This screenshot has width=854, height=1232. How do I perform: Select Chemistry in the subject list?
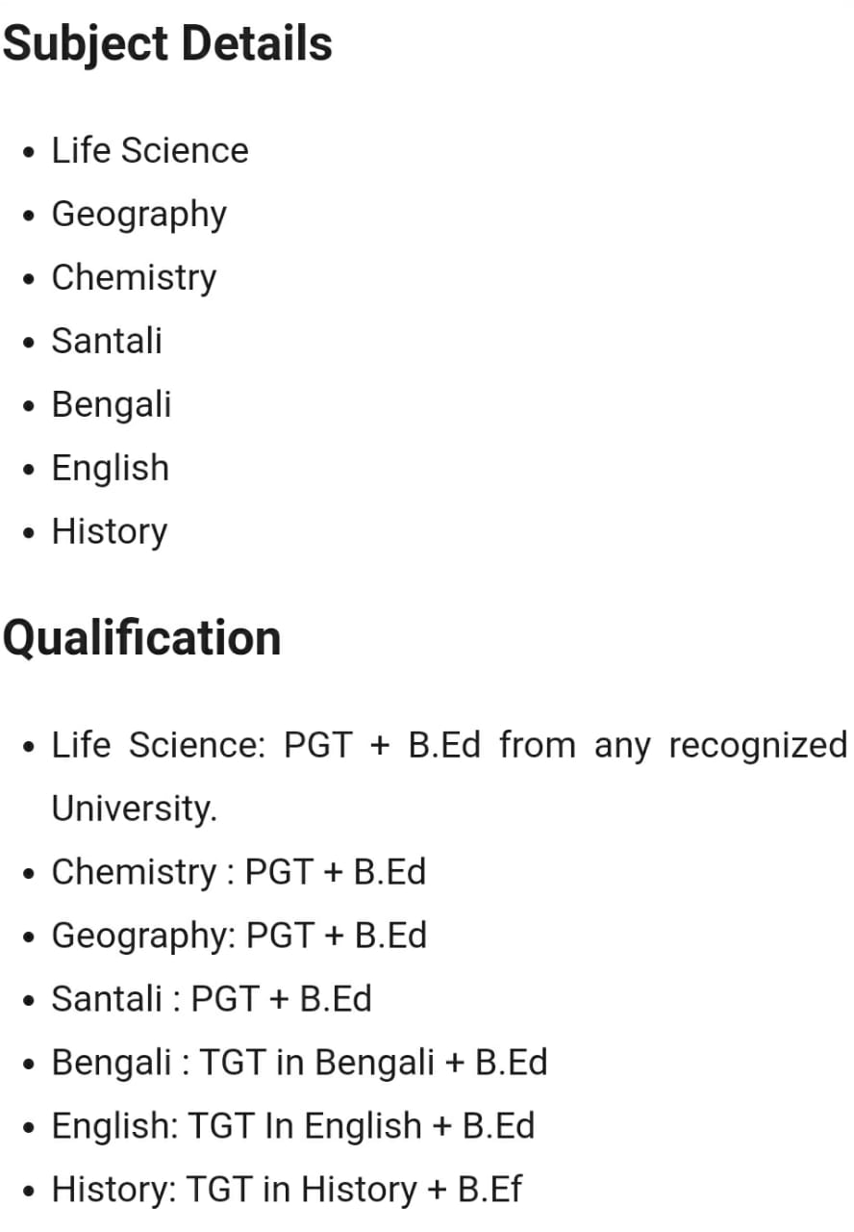pyautogui.click(x=135, y=277)
